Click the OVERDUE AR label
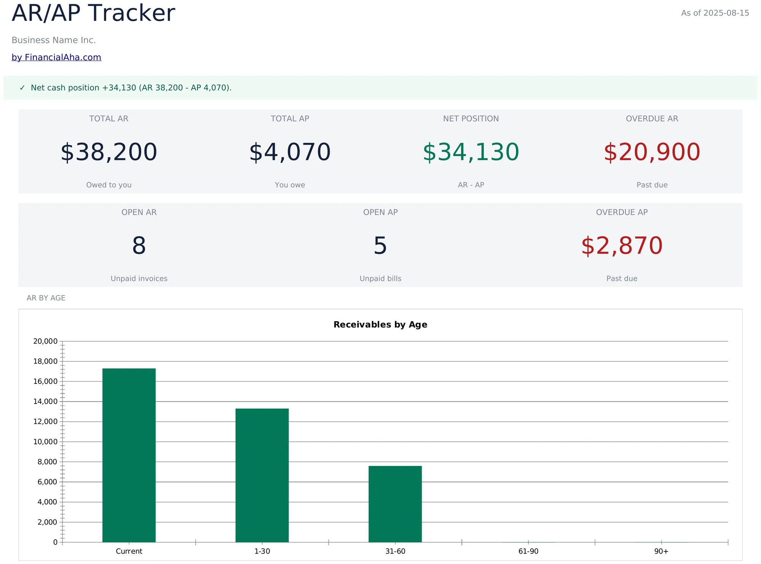The image size is (761, 564). pos(652,119)
